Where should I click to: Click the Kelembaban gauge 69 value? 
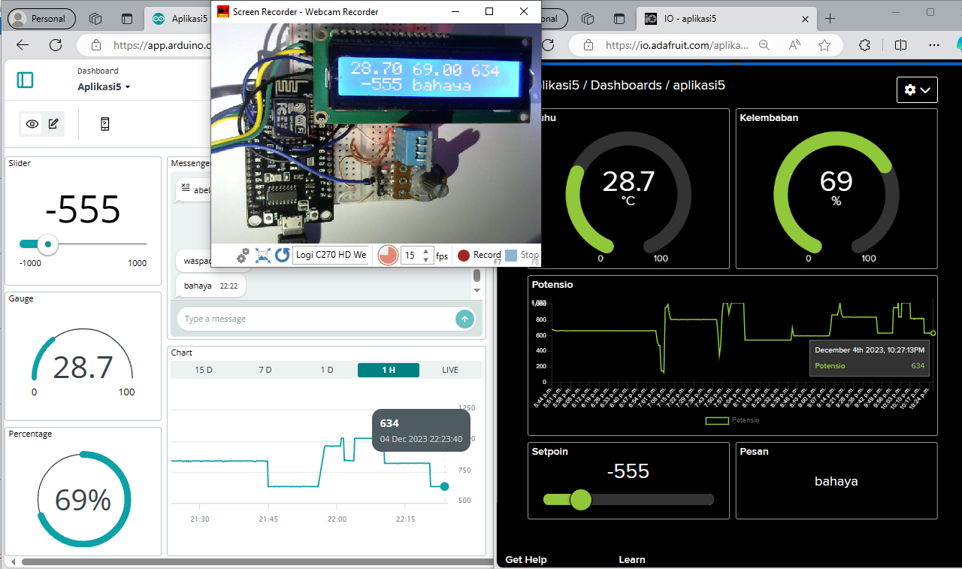tap(836, 181)
